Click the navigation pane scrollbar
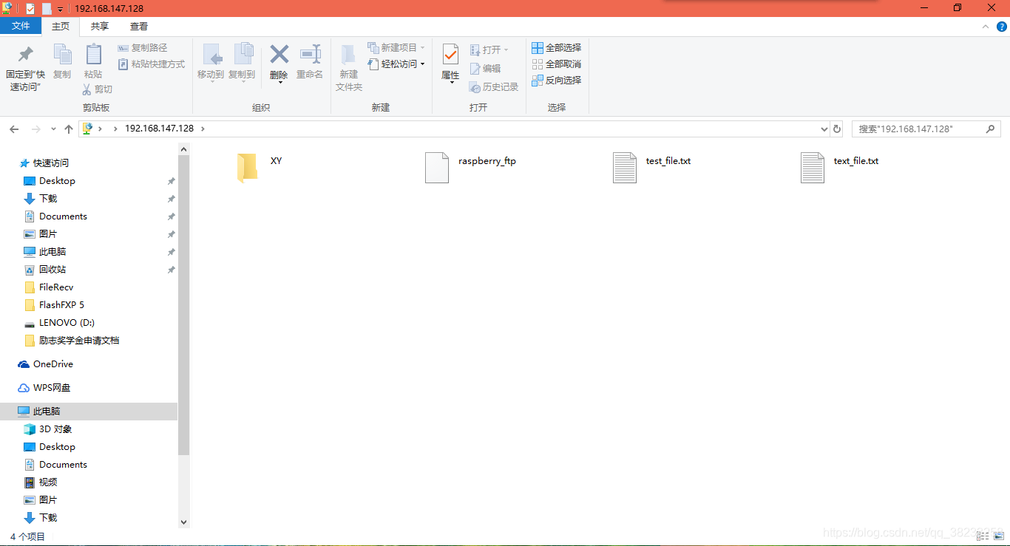Viewport: 1010px width, 546px height. (x=184, y=306)
